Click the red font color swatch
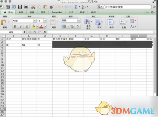 point(41,26)
